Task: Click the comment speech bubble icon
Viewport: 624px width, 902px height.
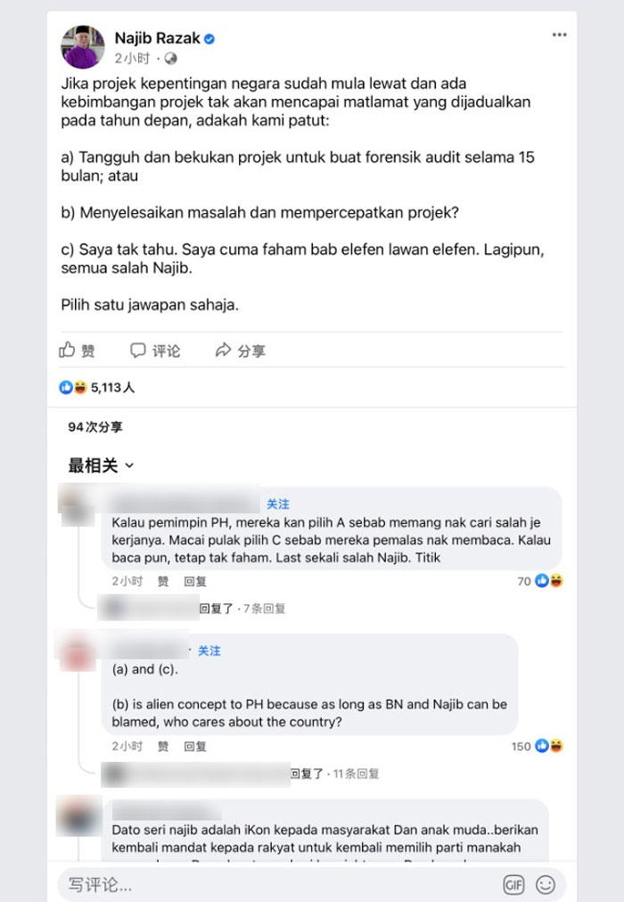Action: click(x=138, y=350)
